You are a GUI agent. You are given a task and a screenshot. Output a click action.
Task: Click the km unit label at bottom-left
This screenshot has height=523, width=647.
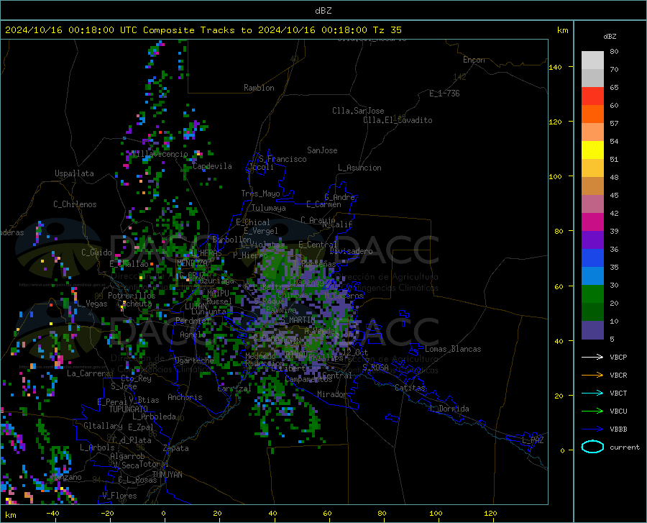(x=10, y=515)
